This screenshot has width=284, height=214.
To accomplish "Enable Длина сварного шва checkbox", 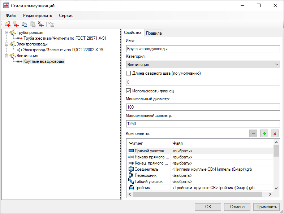I will coord(128,73).
